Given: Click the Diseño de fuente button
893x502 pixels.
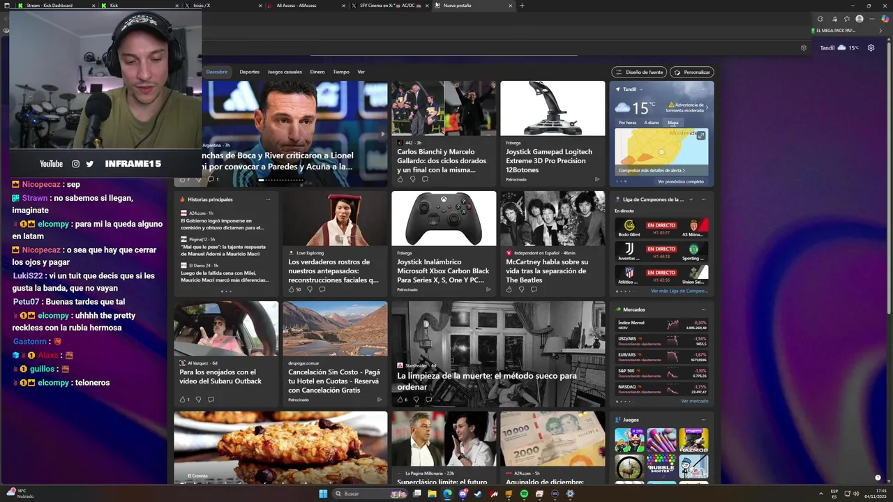Looking at the screenshot, I should 639,72.
